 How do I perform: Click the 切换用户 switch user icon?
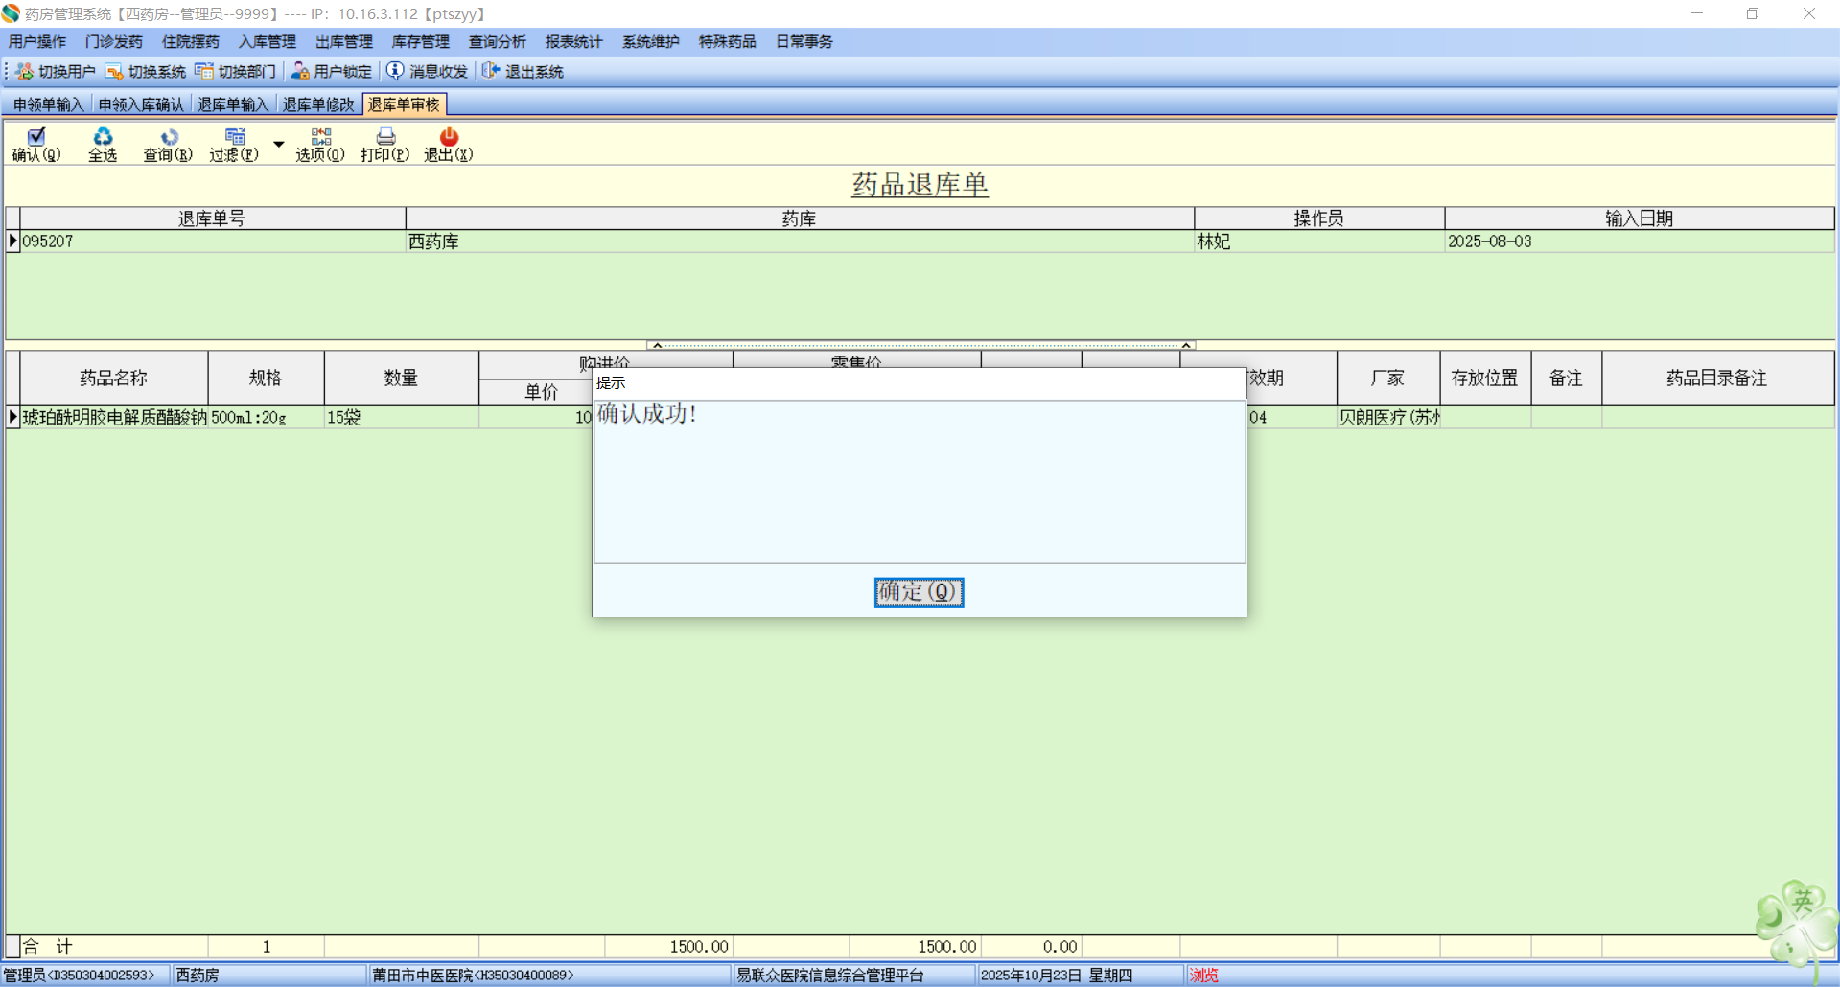point(25,72)
